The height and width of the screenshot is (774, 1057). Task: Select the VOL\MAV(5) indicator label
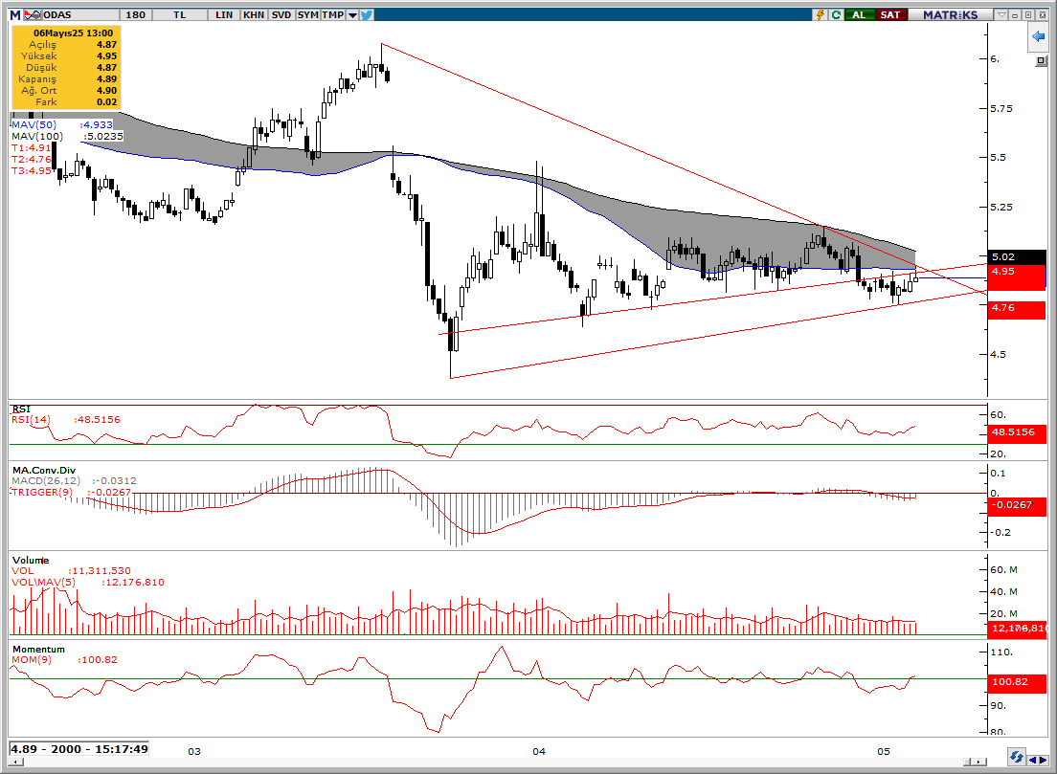click(x=44, y=582)
